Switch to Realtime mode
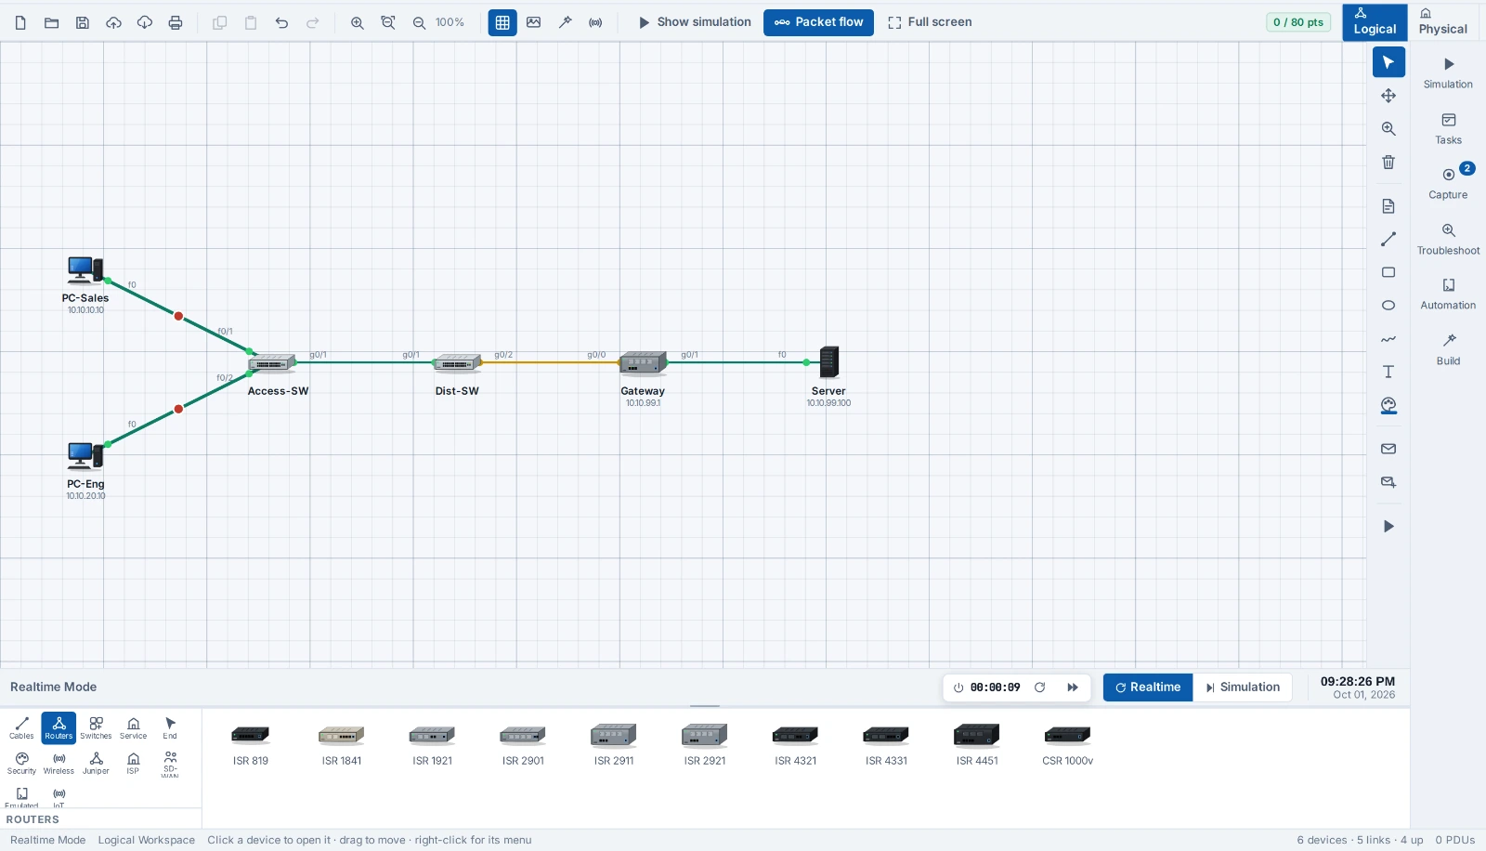The height and width of the screenshot is (851, 1486). click(1148, 687)
